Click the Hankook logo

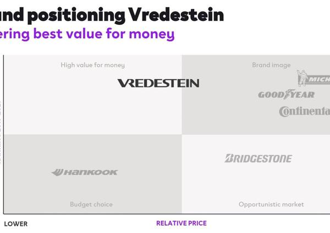coord(85,172)
